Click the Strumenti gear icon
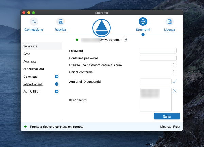 point(143,22)
